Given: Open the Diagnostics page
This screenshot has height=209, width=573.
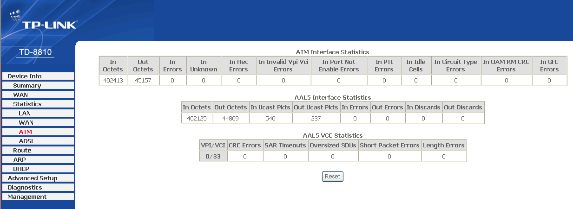Looking at the screenshot, I should [25, 187].
